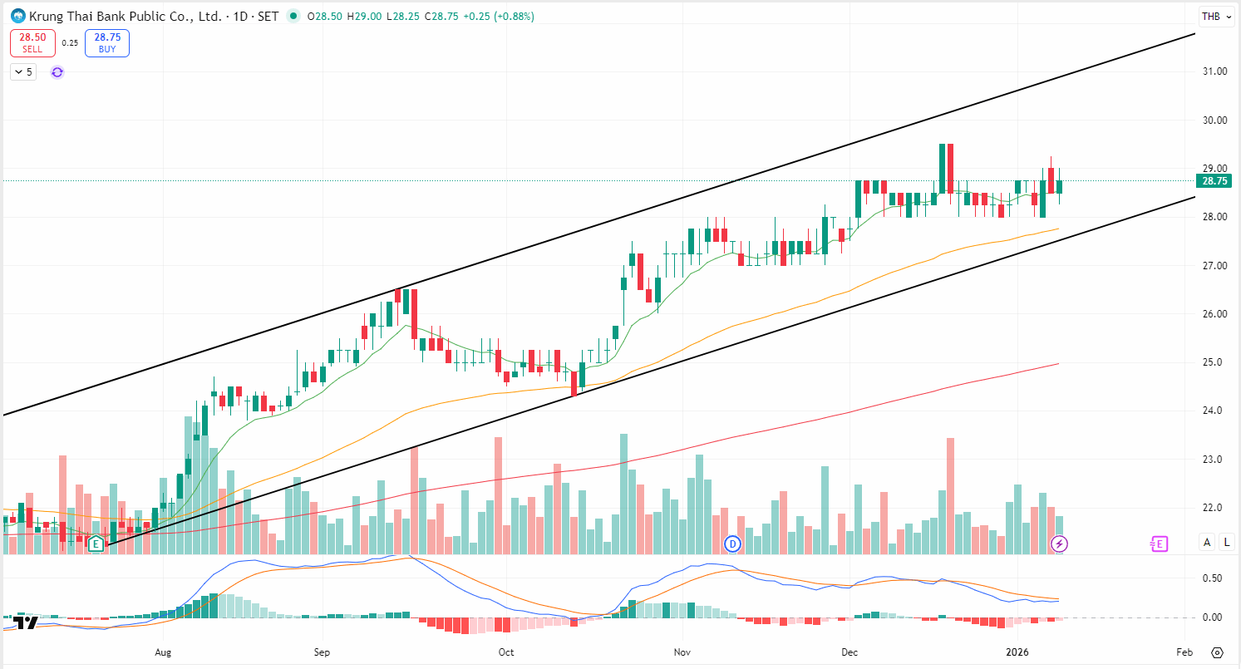This screenshot has width=1241, height=669.
Task: Click the purple refresh data icon
Action: coord(57,72)
